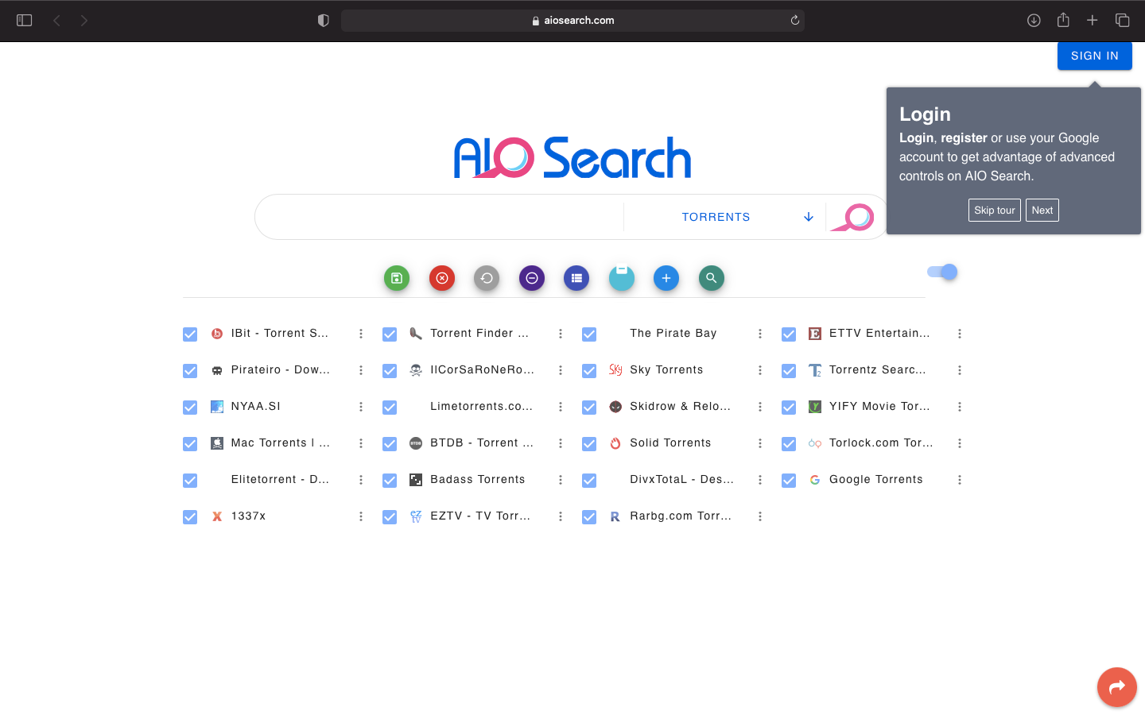The height and width of the screenshot is (715, 1145).
Task: Click the aiosearch.com address bar
Action: click(x=572, y=21)
